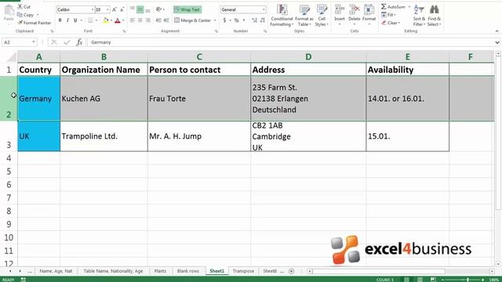
Task: Open Cell Styles gallery
Action: [x=322, y=16]
